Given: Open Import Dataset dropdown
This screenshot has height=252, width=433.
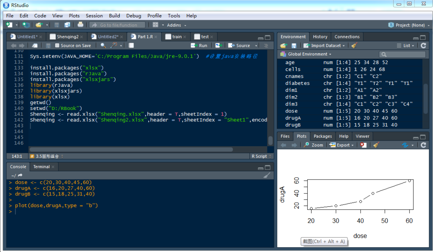Looking at the screenshot, I should click(x=324, y=45).
